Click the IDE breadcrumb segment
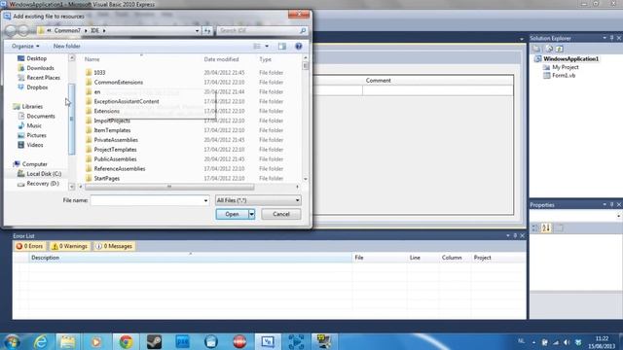Screen dimensions: 623x350 [x=94, y=30]
